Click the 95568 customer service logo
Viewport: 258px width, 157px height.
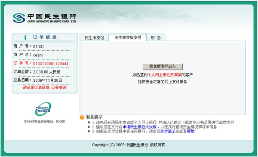tap(43, 109)
